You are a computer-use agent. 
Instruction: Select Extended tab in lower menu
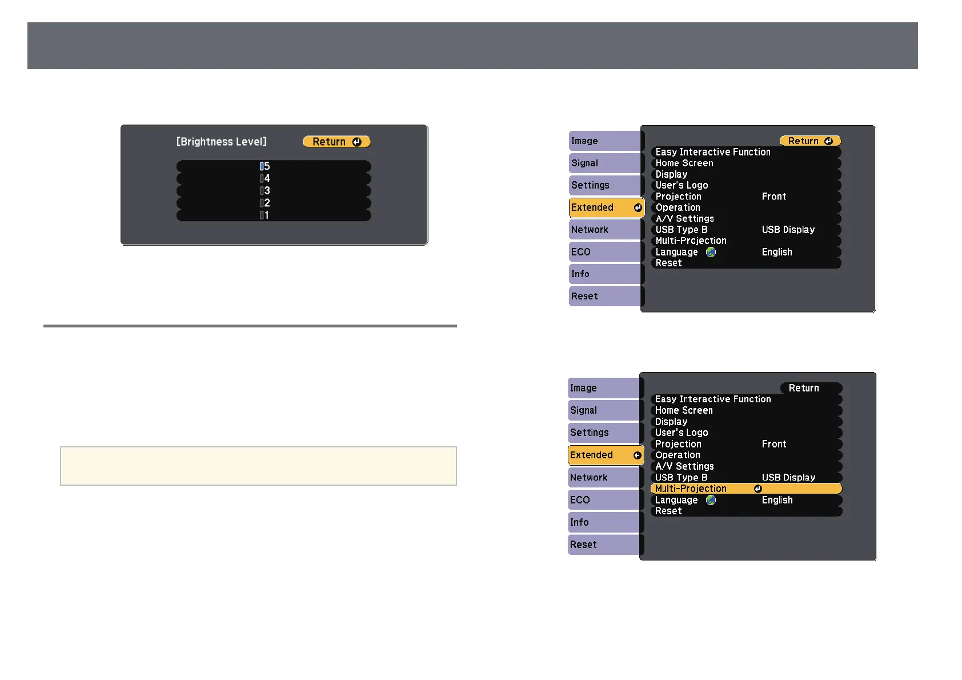(x=606, y=455)
